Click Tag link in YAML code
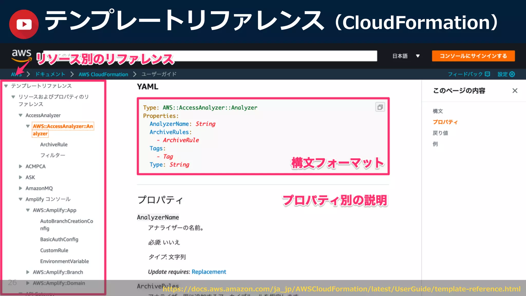This screenshot has height=296, width=526. click(168, 156)
